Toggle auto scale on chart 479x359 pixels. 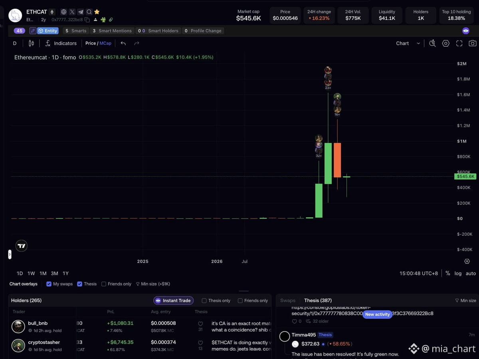[471, 273]
